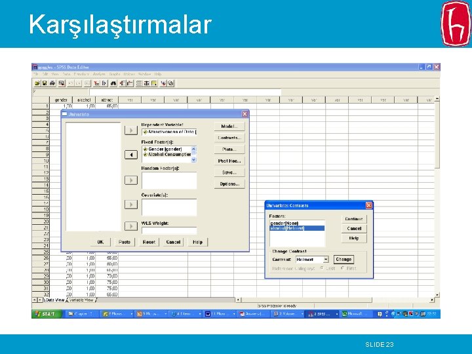Open the File menu
Viewport: 472px width, 354px height.
[x=36, y=74]
